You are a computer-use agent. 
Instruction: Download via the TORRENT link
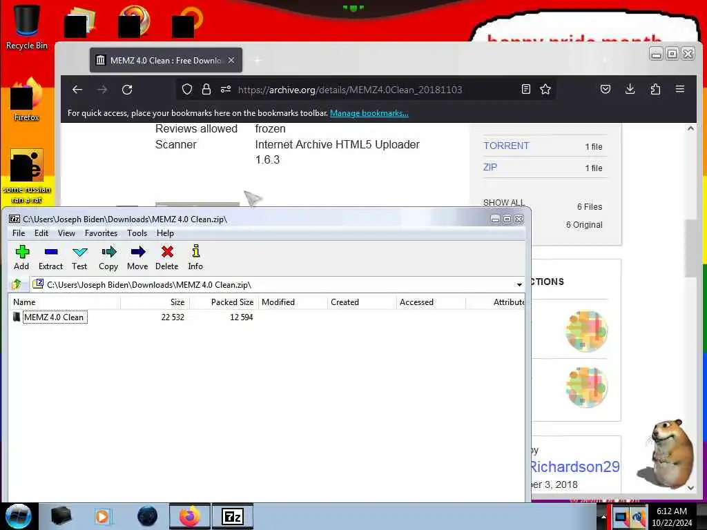point(506,146)
